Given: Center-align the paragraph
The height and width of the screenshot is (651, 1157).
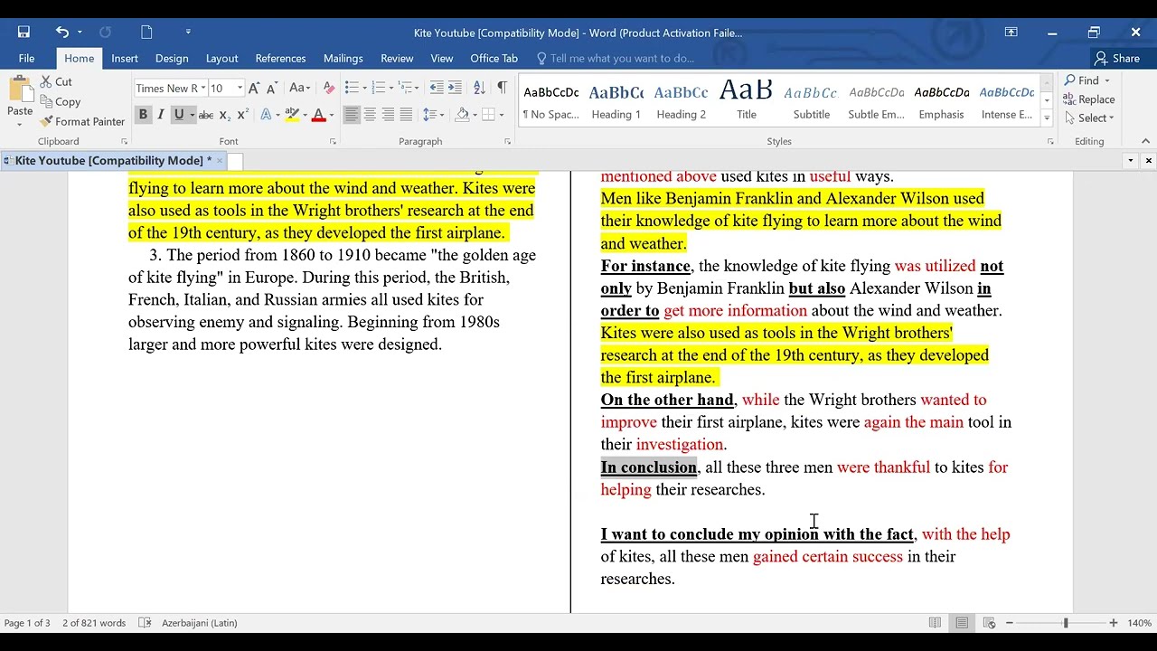Looking at the screenshot, I should [370, 115].
